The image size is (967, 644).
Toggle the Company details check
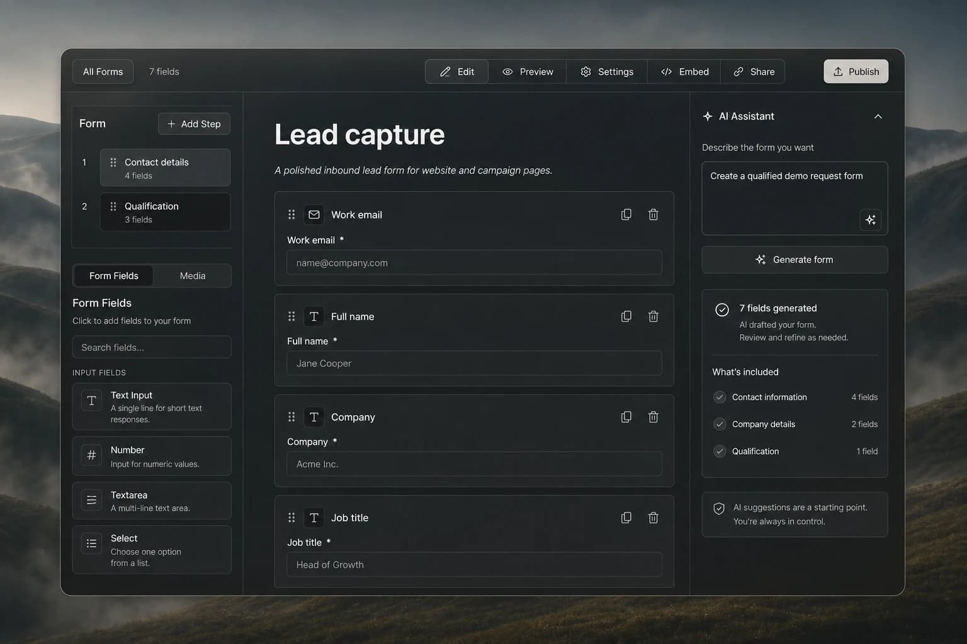pyautogui.click(x=720, y=424)
